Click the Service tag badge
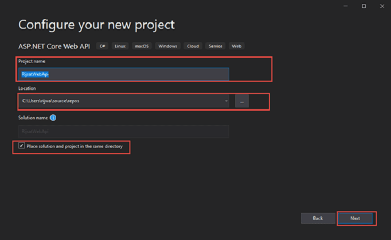 (216, 46)
